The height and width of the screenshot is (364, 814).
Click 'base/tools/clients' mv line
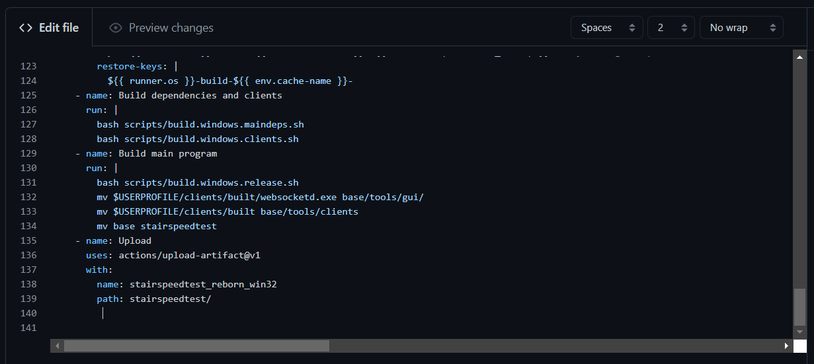[x=227, y=212]
